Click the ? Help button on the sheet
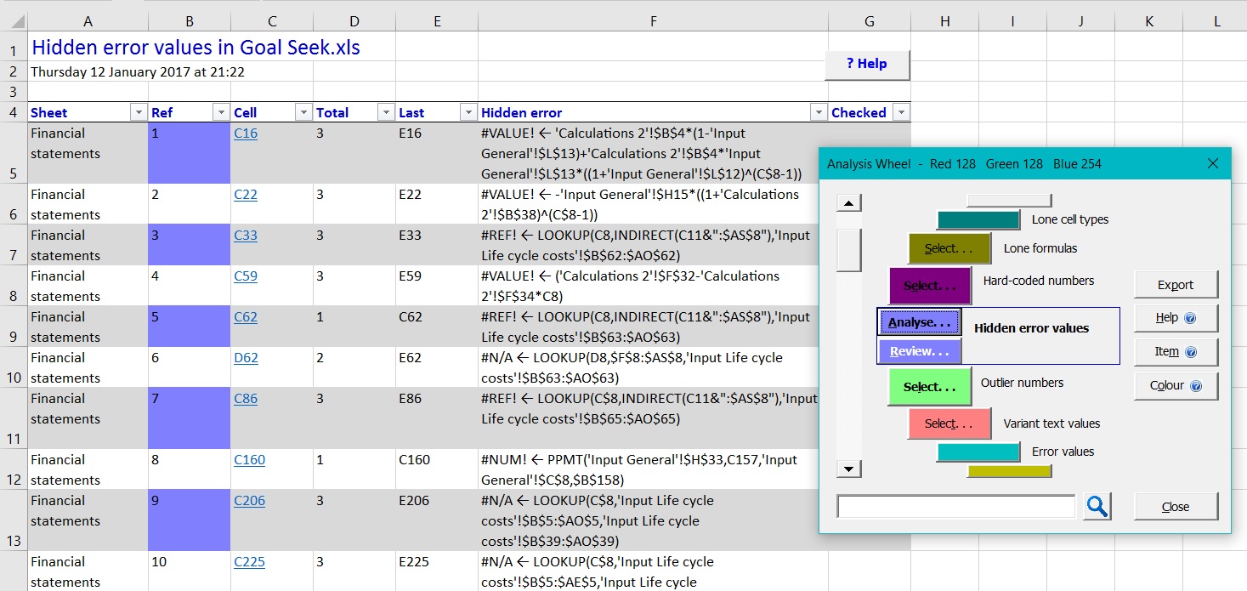 pos(867,65)
